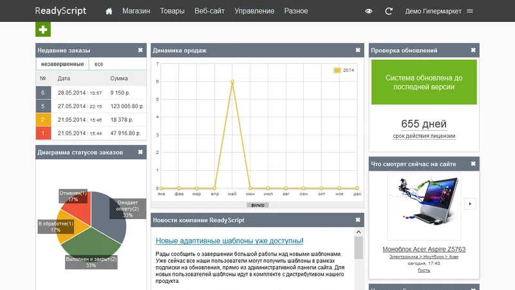515x290 pixels.
Task: Open the Новые адаптивные шаблоны news link
Action: tap(229, 241)
